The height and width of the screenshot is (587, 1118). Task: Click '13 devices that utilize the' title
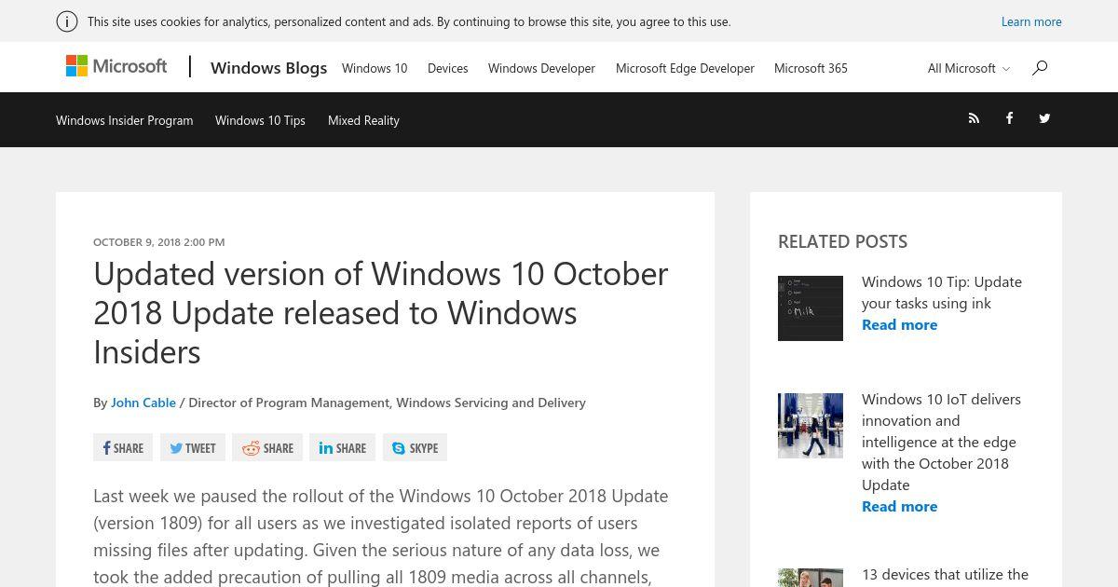click(945, 574)
